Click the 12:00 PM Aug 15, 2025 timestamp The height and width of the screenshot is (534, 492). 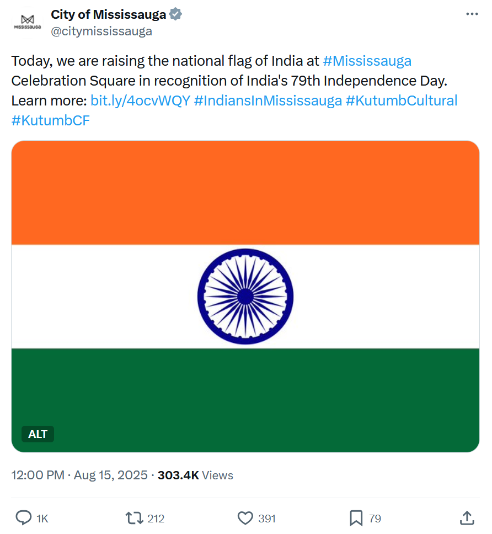tap(79, 475)
